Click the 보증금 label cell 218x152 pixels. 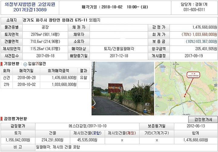159,42
